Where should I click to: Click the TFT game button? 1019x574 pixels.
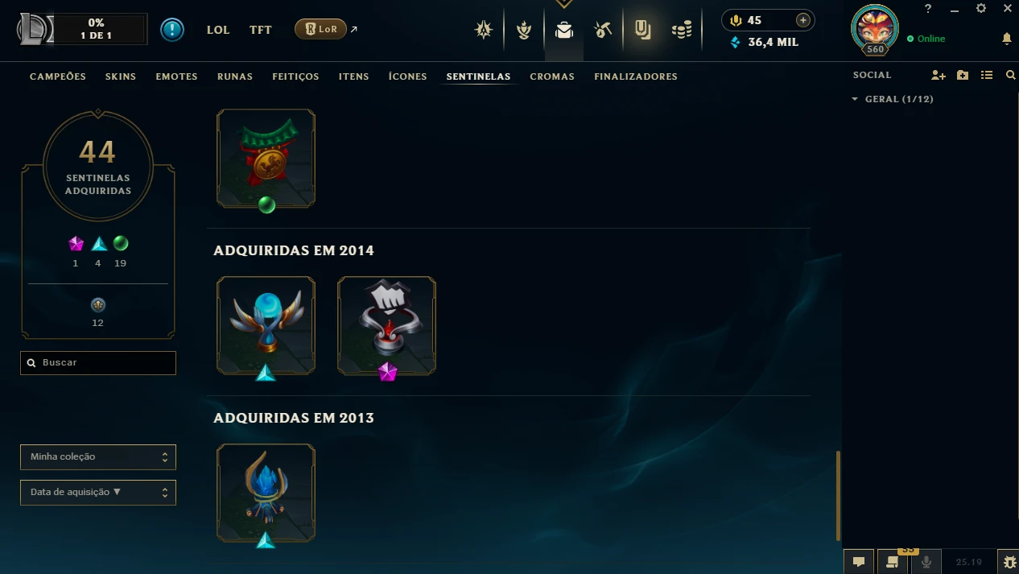tap(261, 30)
